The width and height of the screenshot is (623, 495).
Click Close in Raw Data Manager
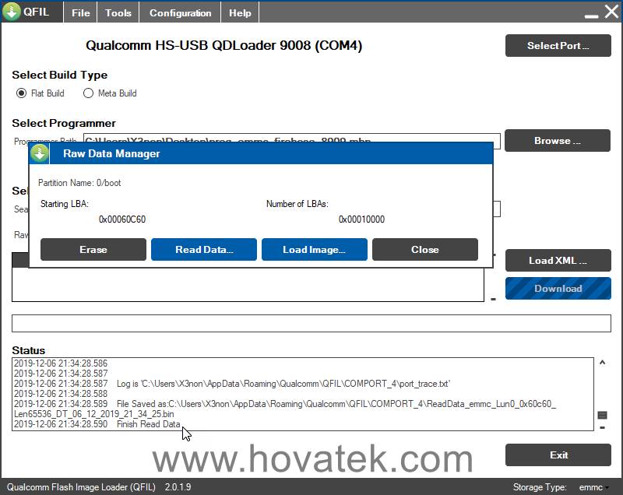click(x=424, y=249)
